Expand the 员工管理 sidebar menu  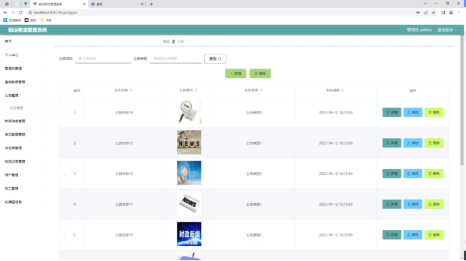pos(24,188)
